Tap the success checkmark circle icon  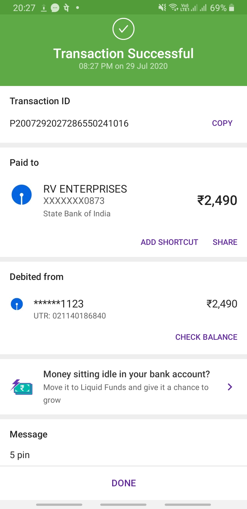123,29
